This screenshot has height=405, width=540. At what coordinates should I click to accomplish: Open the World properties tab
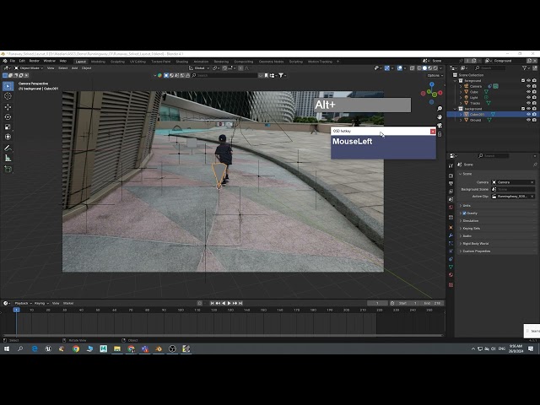(451, 208)
